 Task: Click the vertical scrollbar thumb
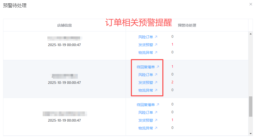251,106
